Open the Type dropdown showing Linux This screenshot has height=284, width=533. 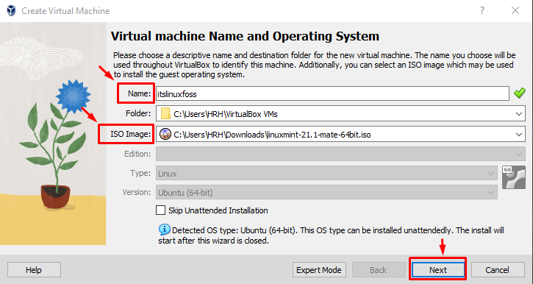click(326, 174)
